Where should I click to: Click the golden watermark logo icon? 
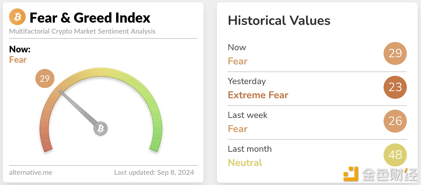tap(351, 174)
